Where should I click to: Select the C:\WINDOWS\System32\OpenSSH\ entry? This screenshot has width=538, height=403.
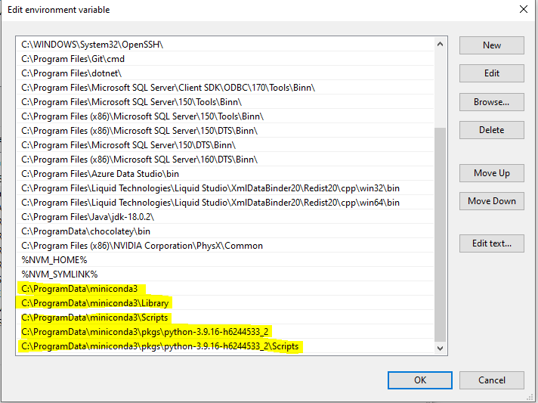[x=225, y=45]
